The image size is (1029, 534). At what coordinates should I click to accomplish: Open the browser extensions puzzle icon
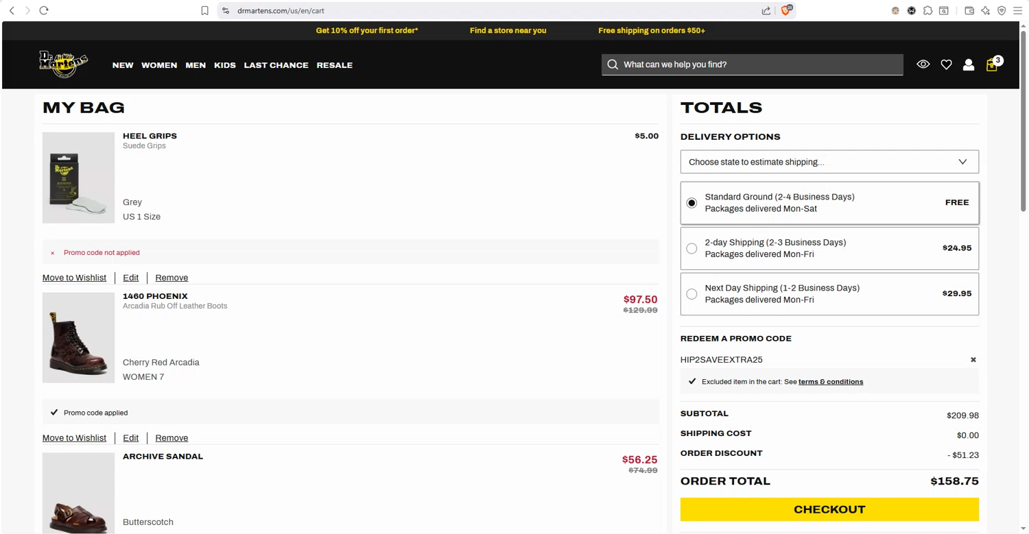[927, 10]
